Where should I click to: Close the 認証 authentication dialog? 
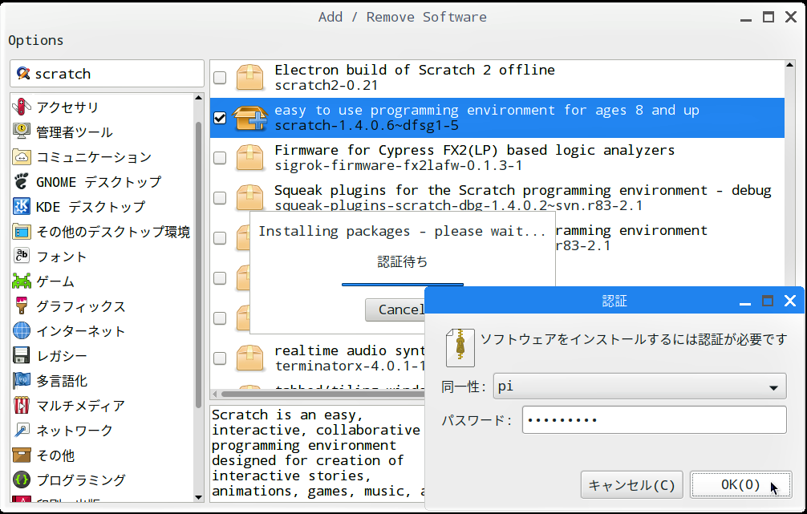pyautogui.click(x=790, y=301)
